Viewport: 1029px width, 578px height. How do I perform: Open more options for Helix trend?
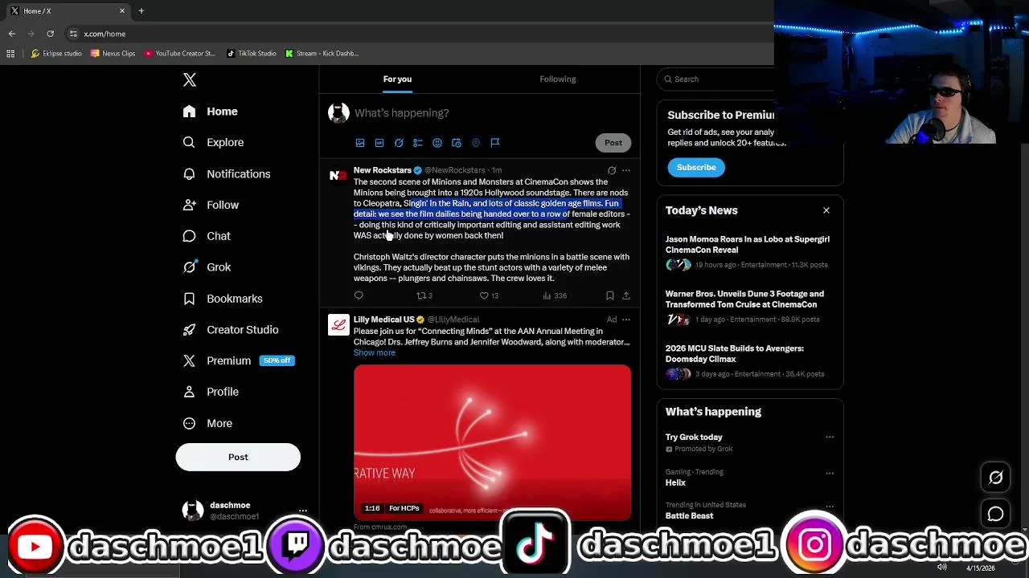pyautogui.click(x=830, y=473)
